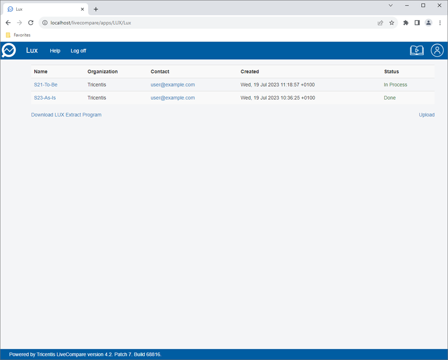This screenshot has width=448, height=360.
Task: Click the LiveCompare logo icon
Action: [x=9, y=50]
